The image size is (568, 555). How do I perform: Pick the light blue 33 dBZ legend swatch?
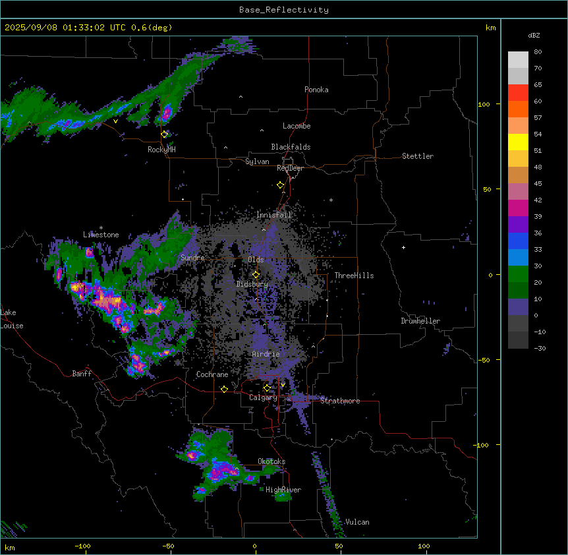pyautogui.click(x=518, y=258)
